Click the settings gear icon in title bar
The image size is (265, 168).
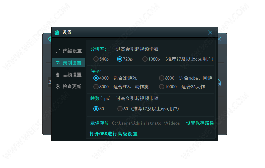[x=57, y=33]
